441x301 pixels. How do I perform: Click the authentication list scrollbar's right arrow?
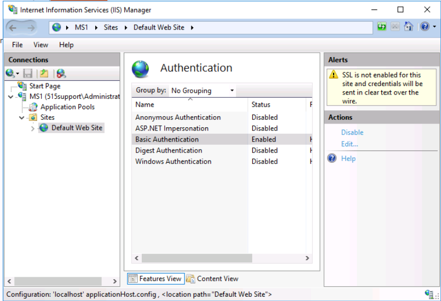[x=307, y=258]
